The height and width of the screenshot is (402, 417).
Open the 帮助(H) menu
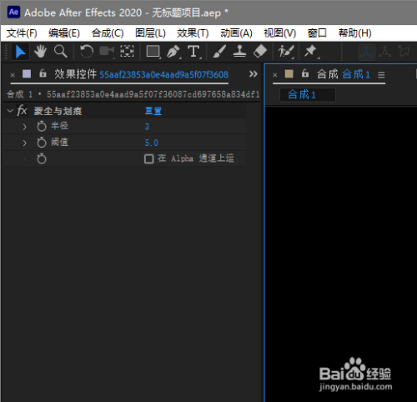[x=354, y=33]
